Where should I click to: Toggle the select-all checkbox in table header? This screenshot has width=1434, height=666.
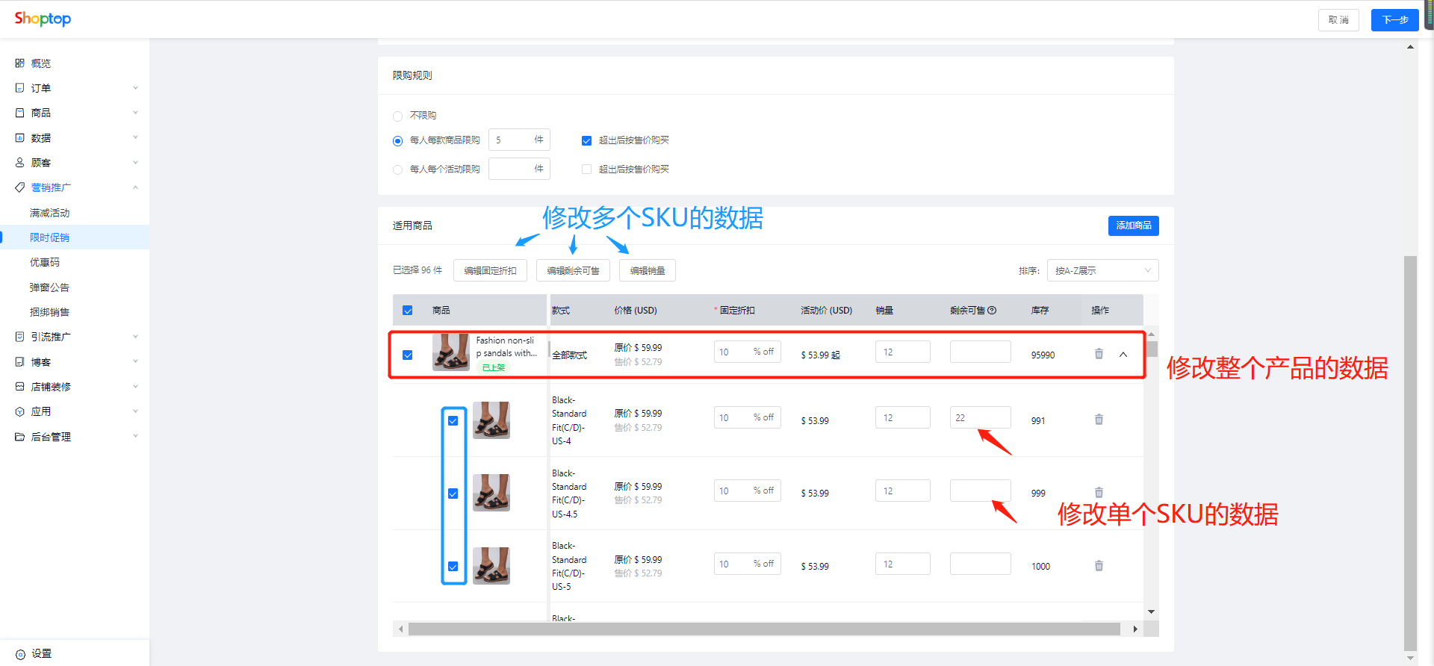(408, 311)
